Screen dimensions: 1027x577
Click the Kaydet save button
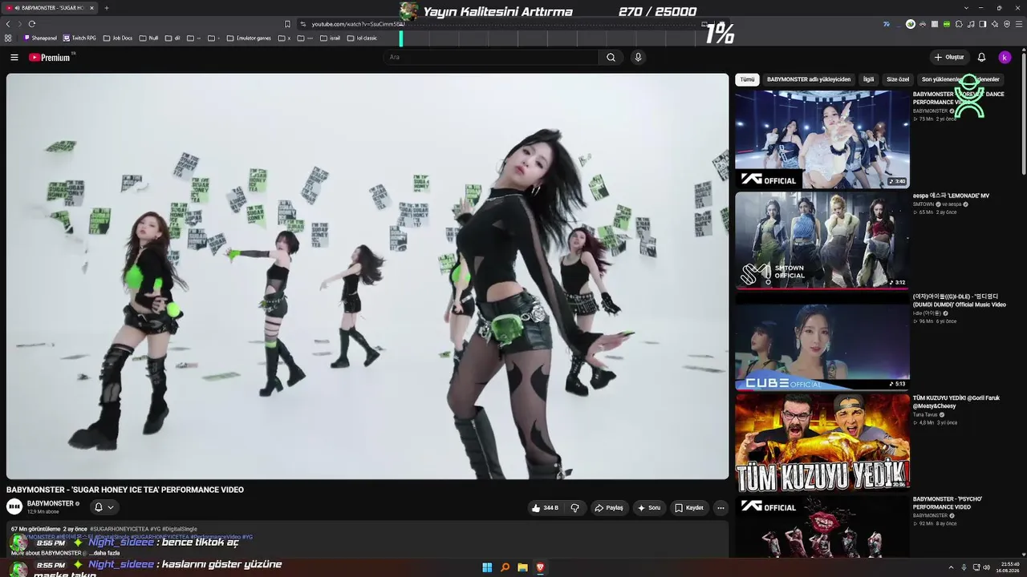[689, 507]
